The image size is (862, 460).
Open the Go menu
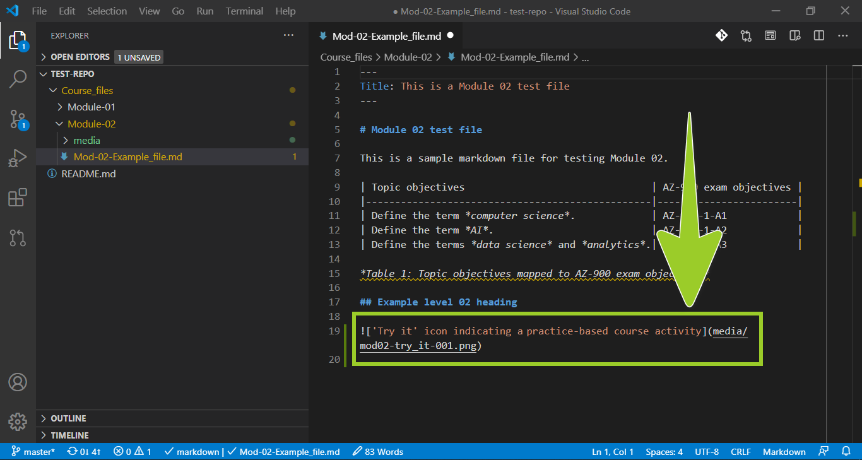[x=178, y=11]
